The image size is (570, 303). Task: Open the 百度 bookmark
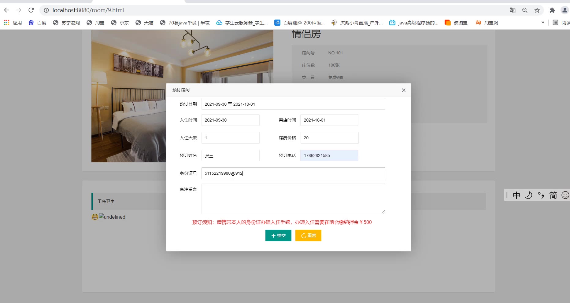[37, 23]
